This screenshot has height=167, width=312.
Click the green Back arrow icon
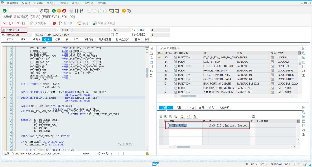pos(54,11)
